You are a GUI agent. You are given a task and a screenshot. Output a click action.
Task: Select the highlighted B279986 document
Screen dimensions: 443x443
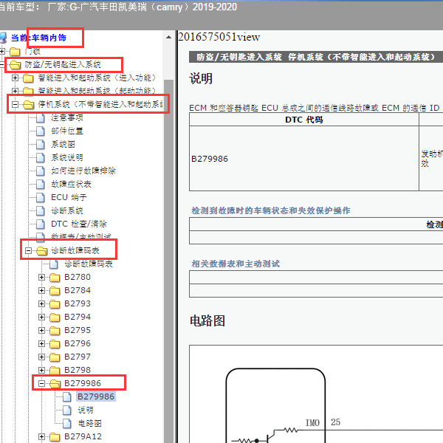coord(96,396)
